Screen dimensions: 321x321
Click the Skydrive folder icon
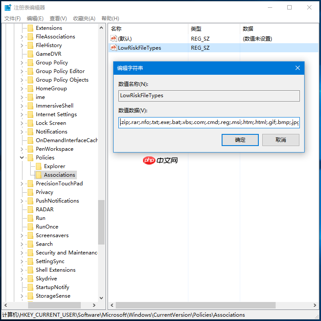point(30,279)
